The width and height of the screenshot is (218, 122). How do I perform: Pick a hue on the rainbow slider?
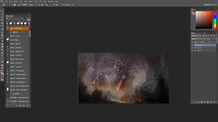tap(215, 20)
